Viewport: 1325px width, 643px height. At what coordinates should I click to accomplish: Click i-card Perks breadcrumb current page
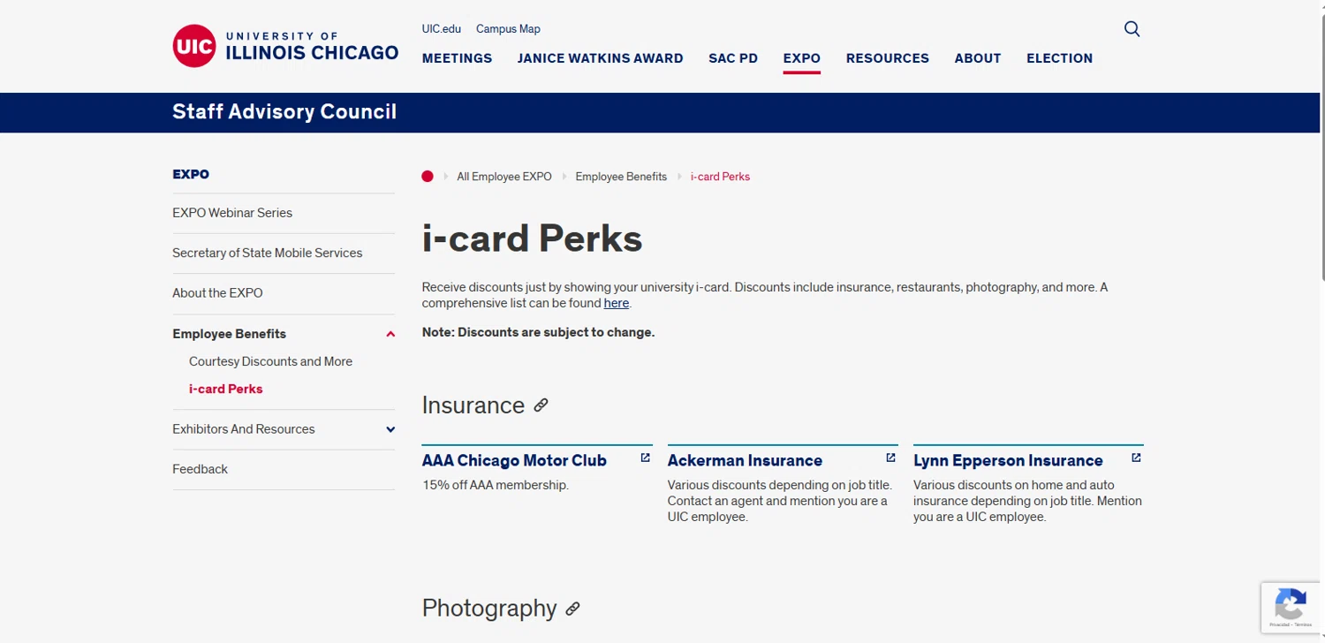(720, 177)
